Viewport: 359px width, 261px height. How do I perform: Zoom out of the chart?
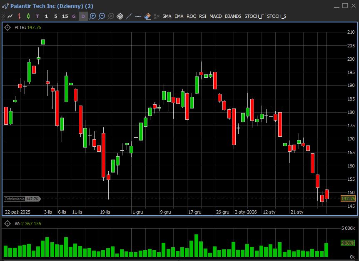102,16
